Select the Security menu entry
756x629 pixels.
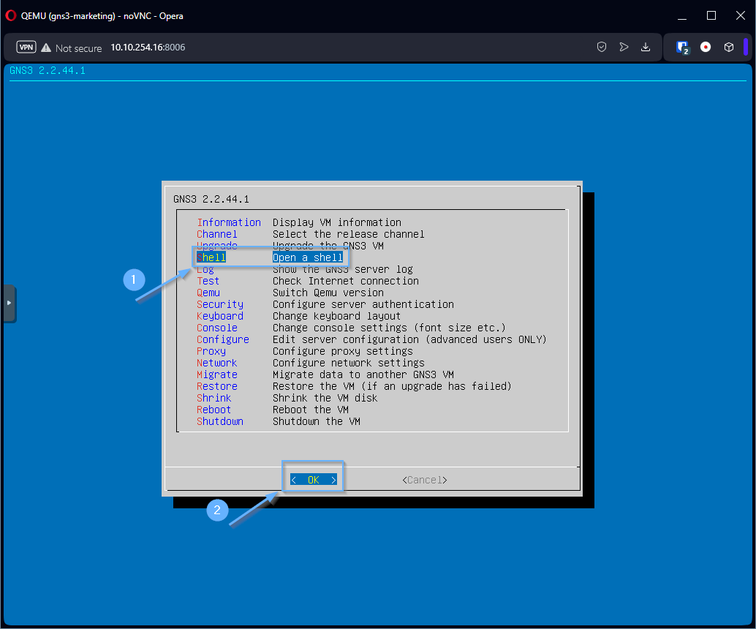tap(219, 304)
